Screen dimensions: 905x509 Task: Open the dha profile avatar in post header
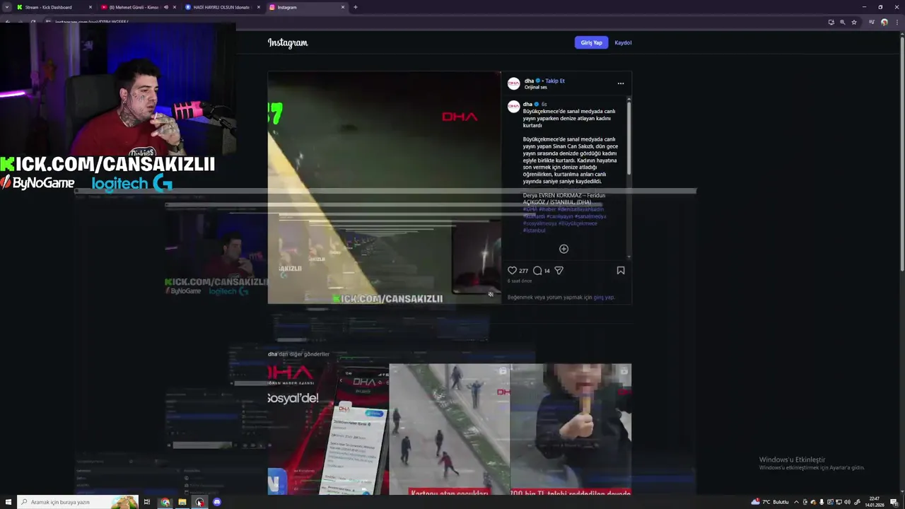[x=514, y=83]
